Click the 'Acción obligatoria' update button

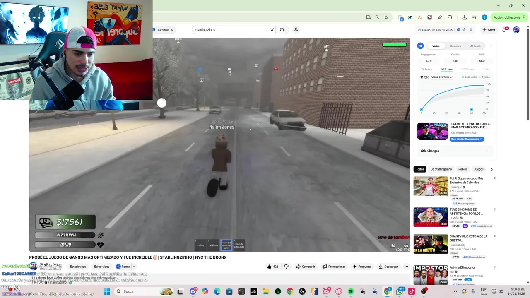(509, 17)
